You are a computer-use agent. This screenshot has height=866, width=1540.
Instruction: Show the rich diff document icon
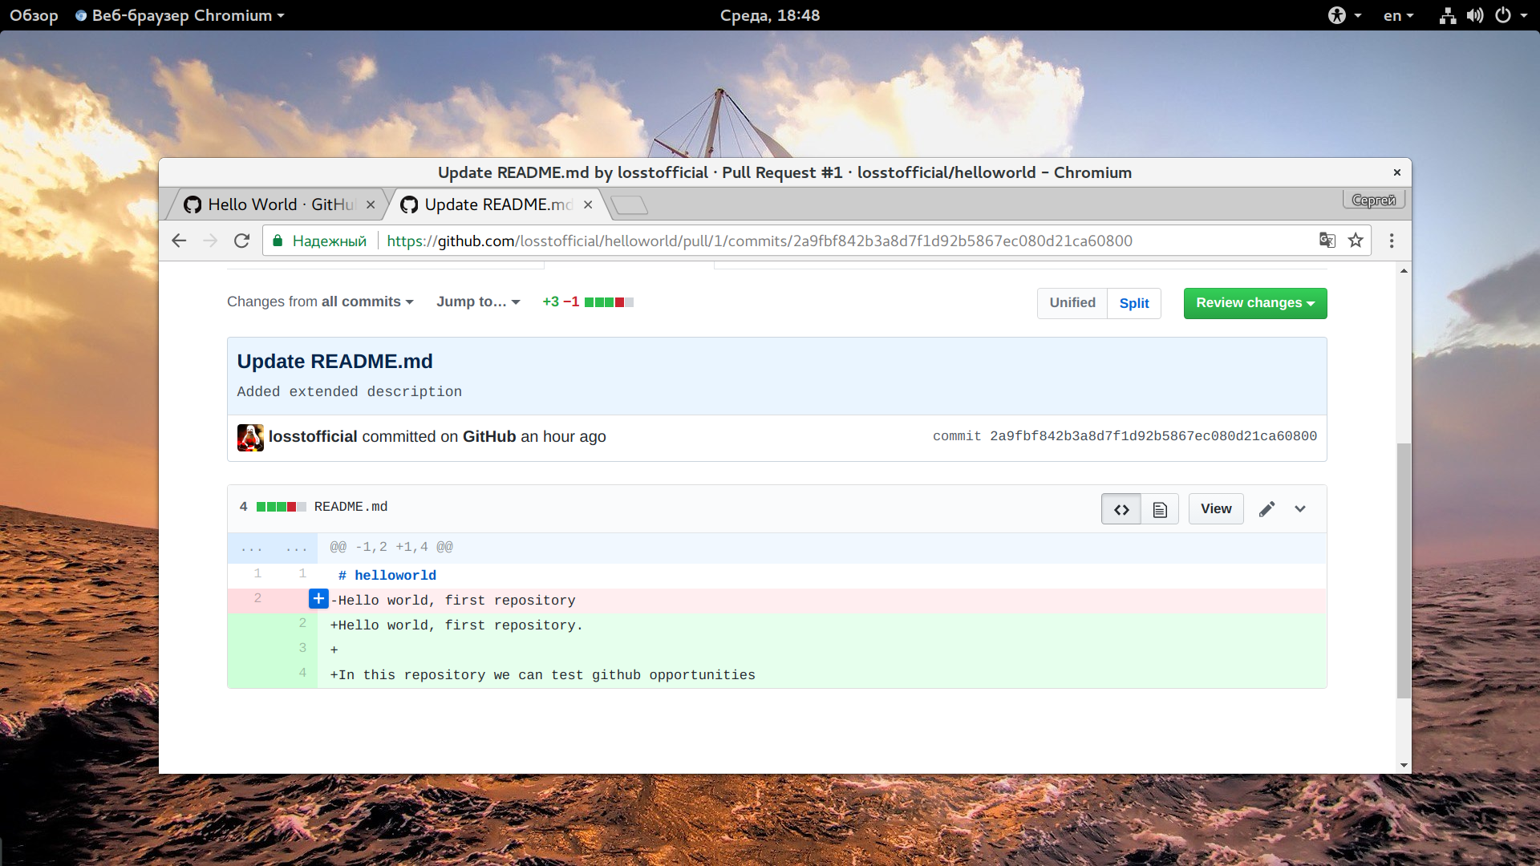[x=1160, y=509]
